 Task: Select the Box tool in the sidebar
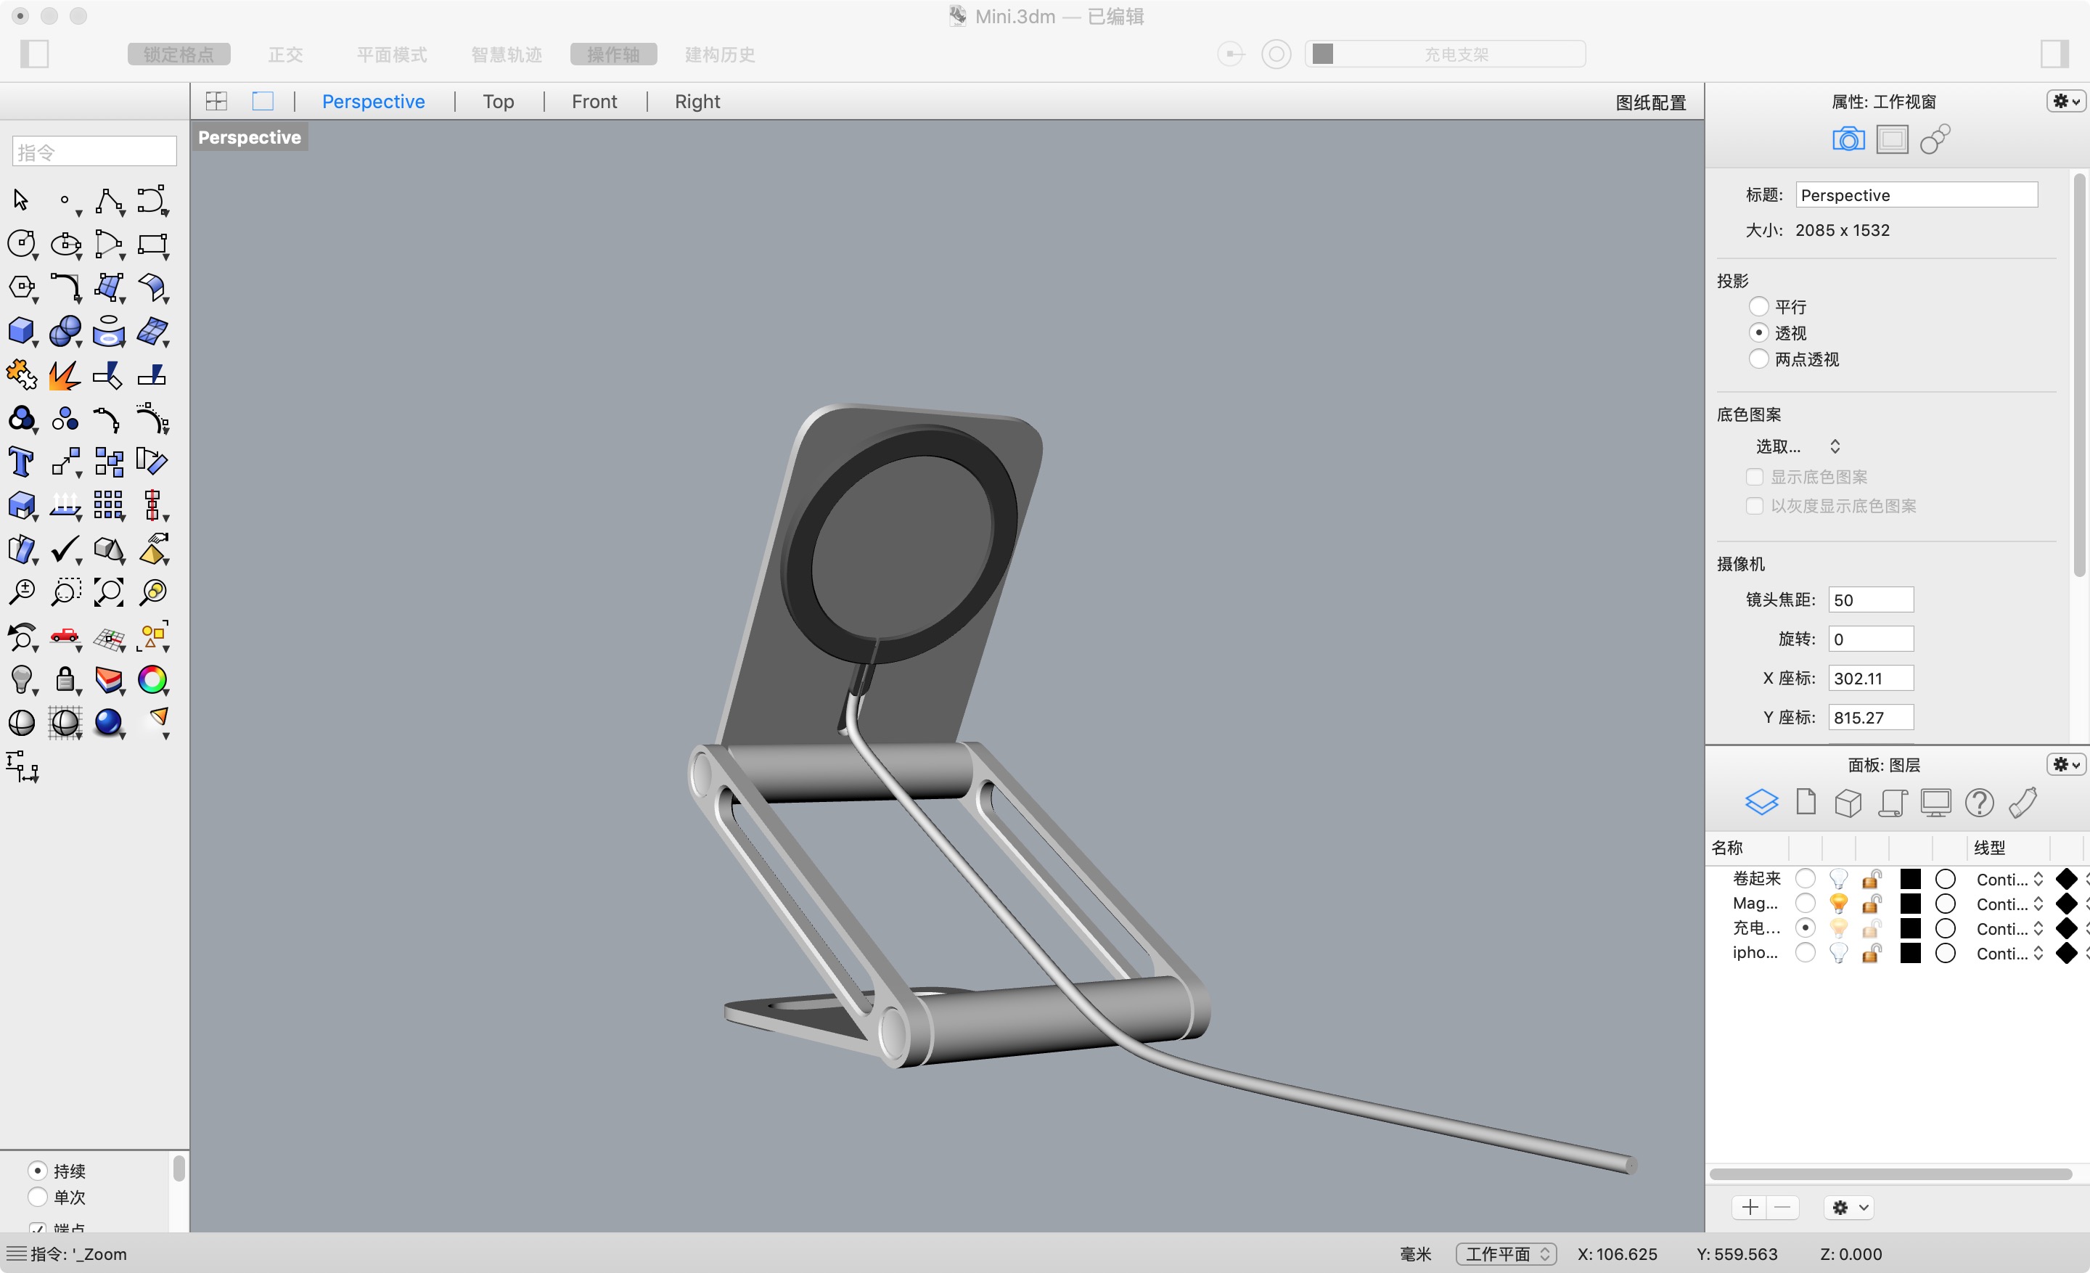pos(21,331)
